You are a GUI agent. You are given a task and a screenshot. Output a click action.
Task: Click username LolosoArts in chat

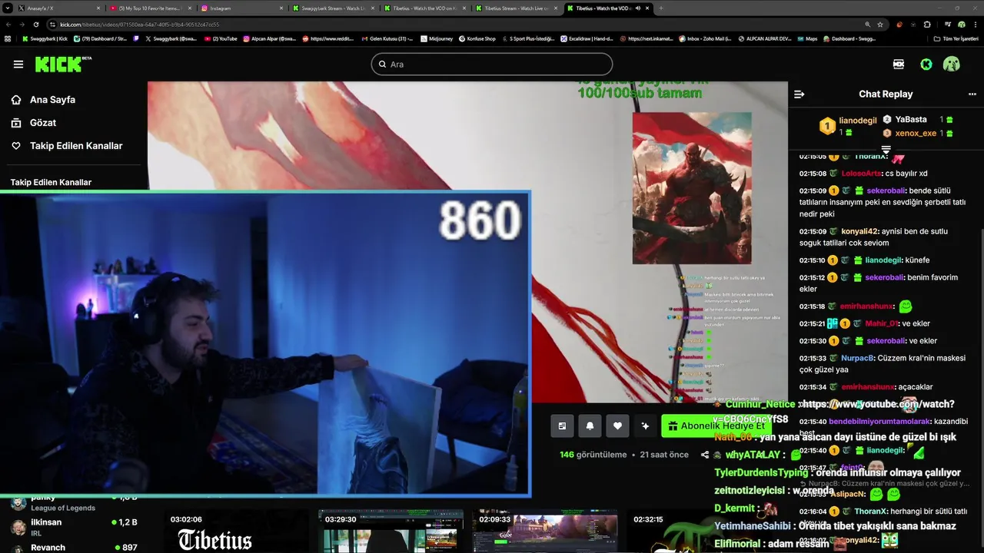point(861,174)
